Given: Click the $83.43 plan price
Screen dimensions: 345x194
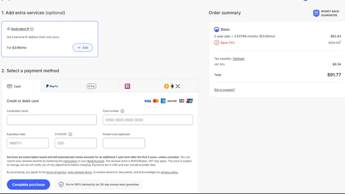Looking at the screenshot, I should tap(336, 36).
